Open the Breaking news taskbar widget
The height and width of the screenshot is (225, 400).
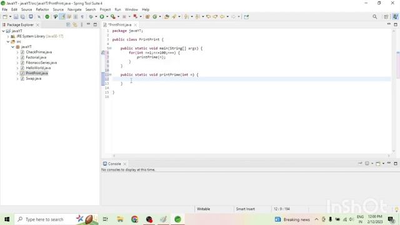coord(292,219)
